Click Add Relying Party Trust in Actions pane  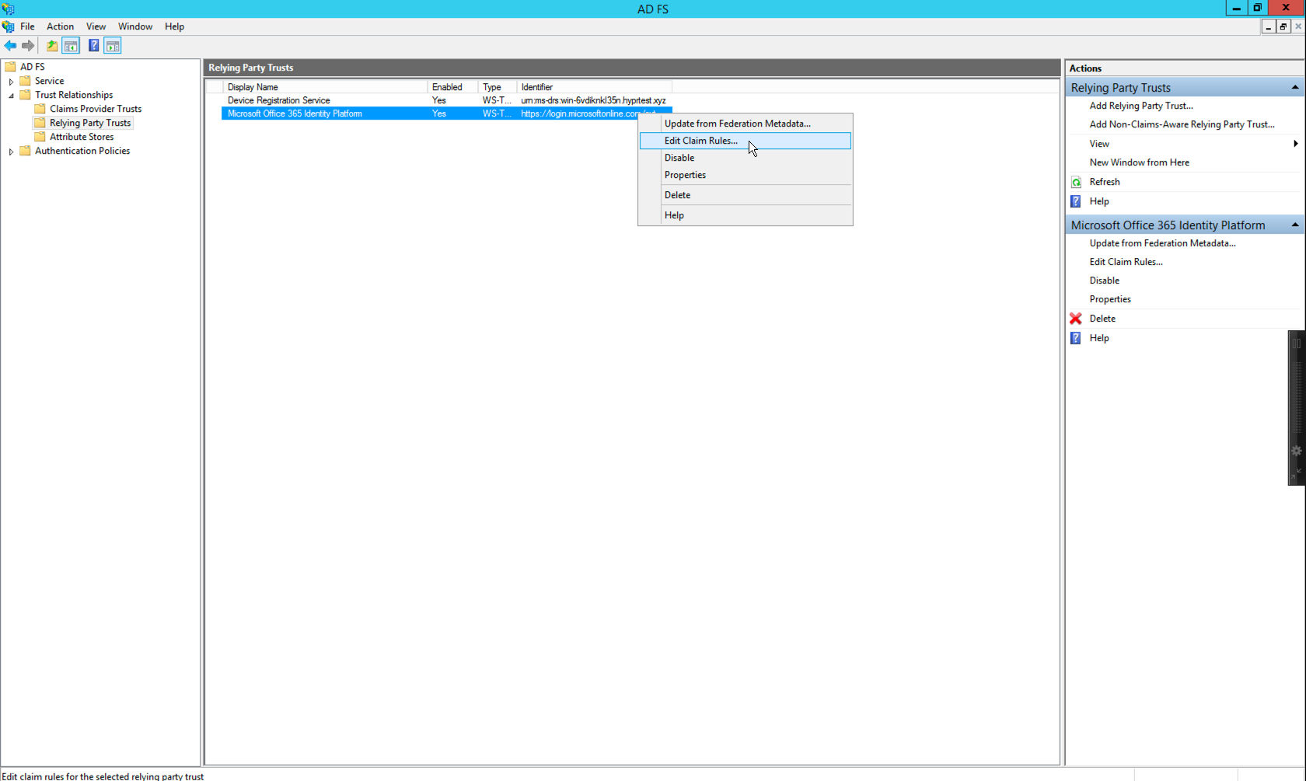coord(1140,106)
